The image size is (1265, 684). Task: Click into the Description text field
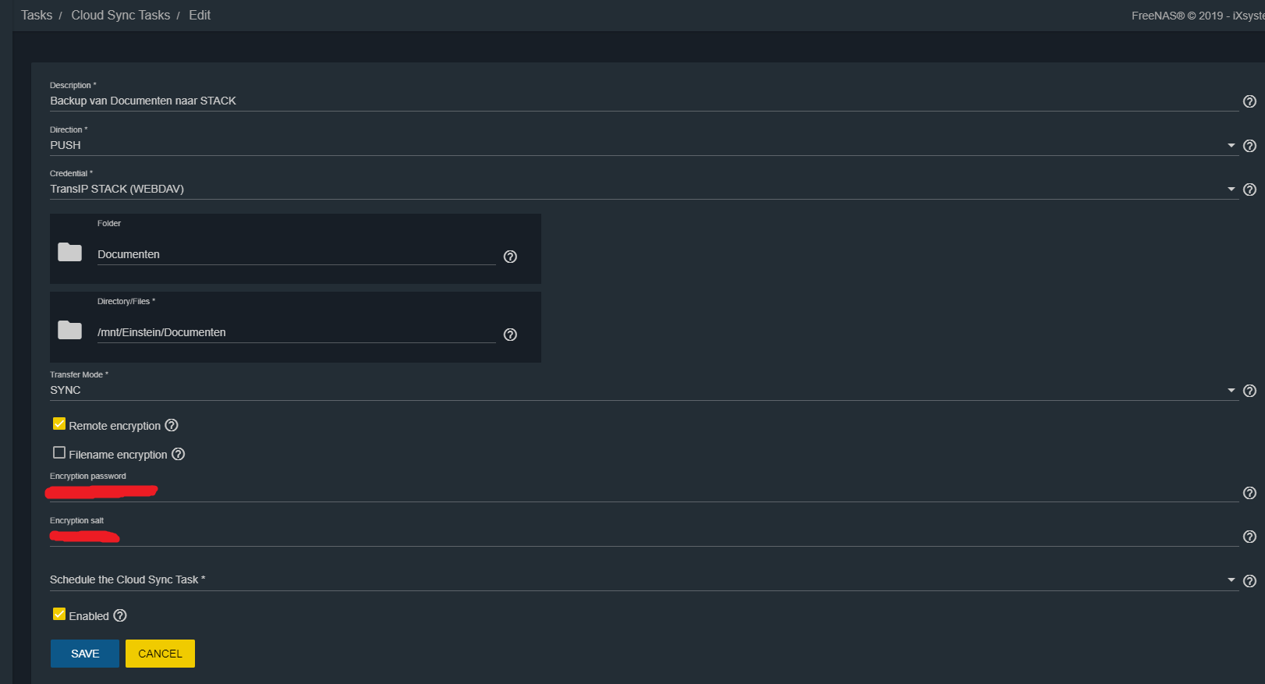point(640,101)
